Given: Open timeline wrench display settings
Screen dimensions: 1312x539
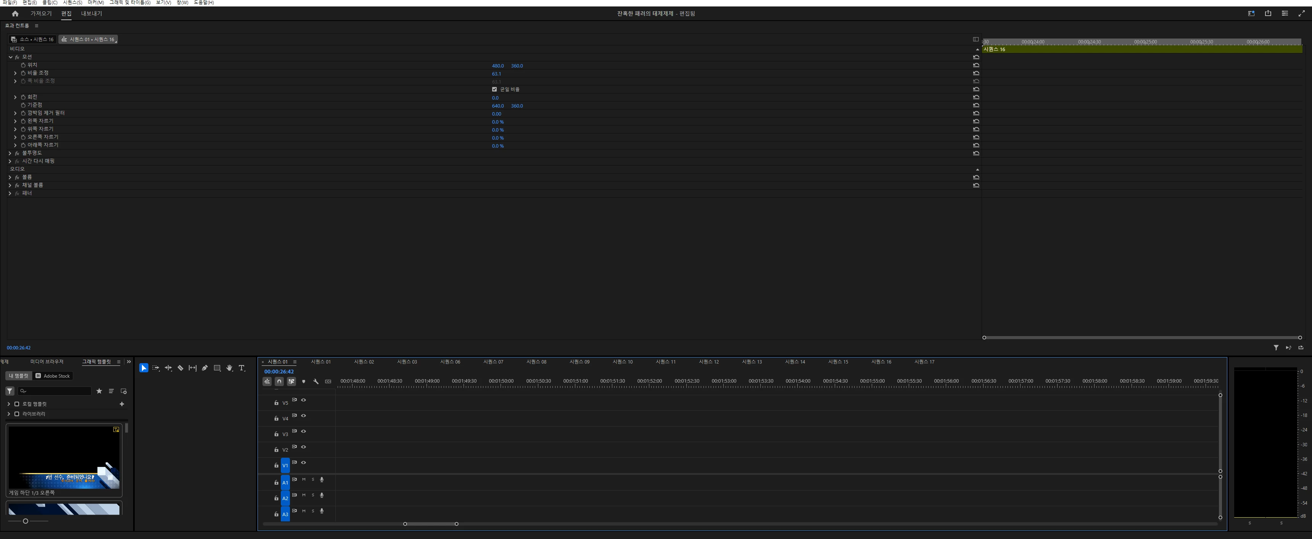Looking at the screenshot, I should click(x=316, y=381).
